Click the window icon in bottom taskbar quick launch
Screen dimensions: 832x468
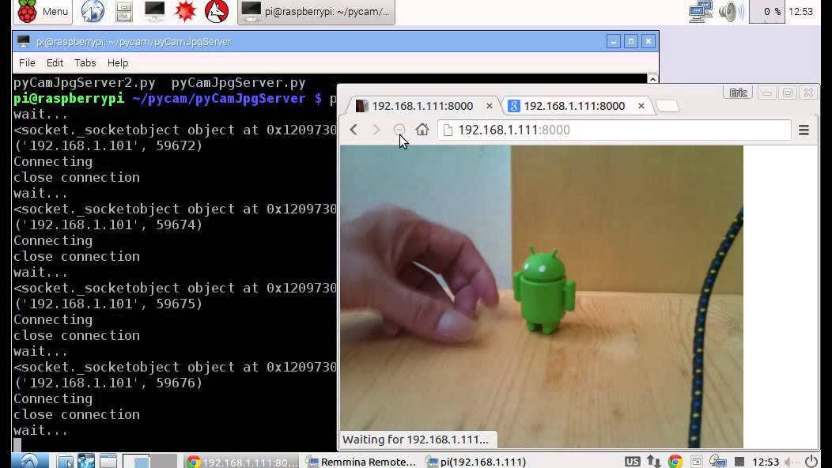(108, 461)
